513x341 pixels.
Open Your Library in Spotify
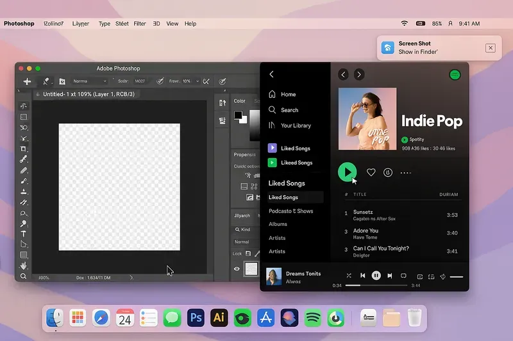[290, 125]
